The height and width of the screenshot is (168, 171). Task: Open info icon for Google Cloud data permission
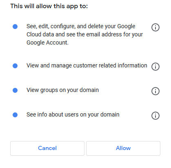pos(155,27)
